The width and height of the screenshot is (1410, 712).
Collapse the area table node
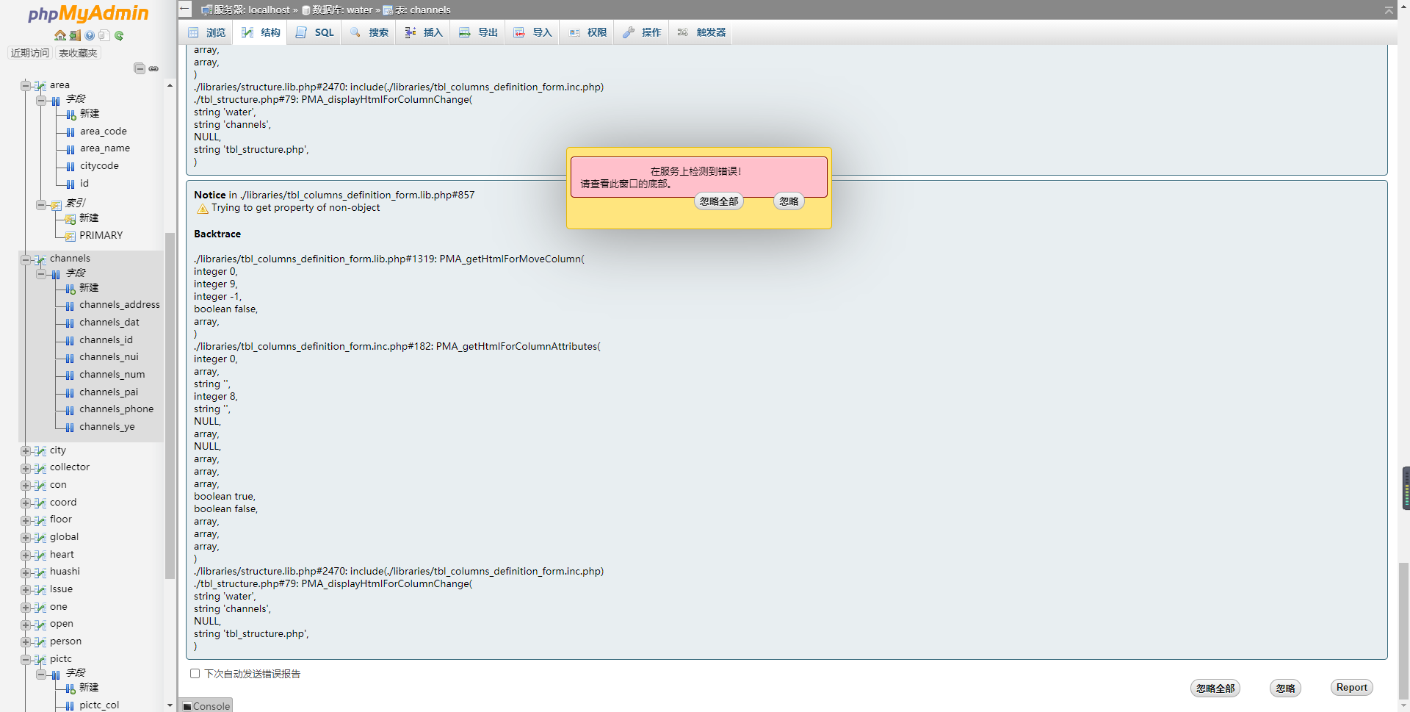(x=26, y=86)
